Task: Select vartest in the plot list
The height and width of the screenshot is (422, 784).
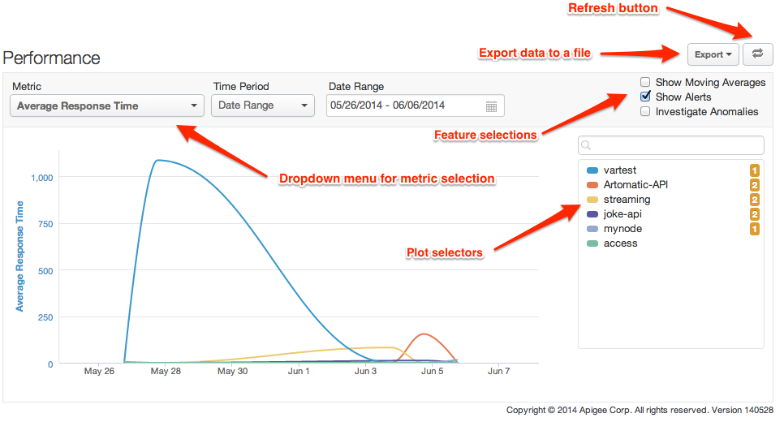Action: pyautogui.click(x=619, y=170)
